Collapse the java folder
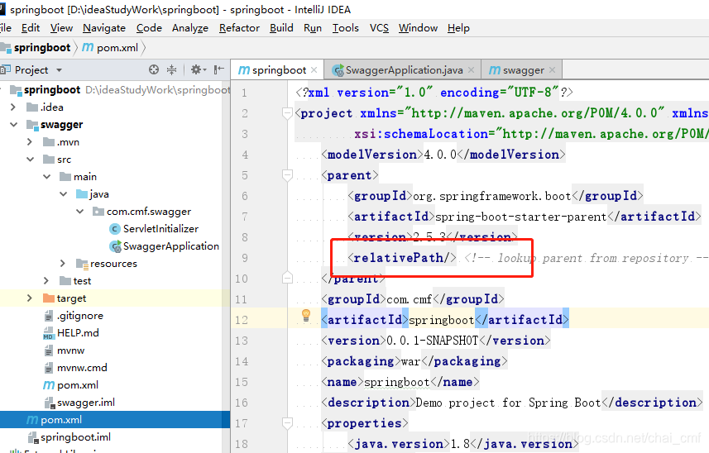This screenshot has height=453, width=709. pyautogui.click(x=64, y=194)
